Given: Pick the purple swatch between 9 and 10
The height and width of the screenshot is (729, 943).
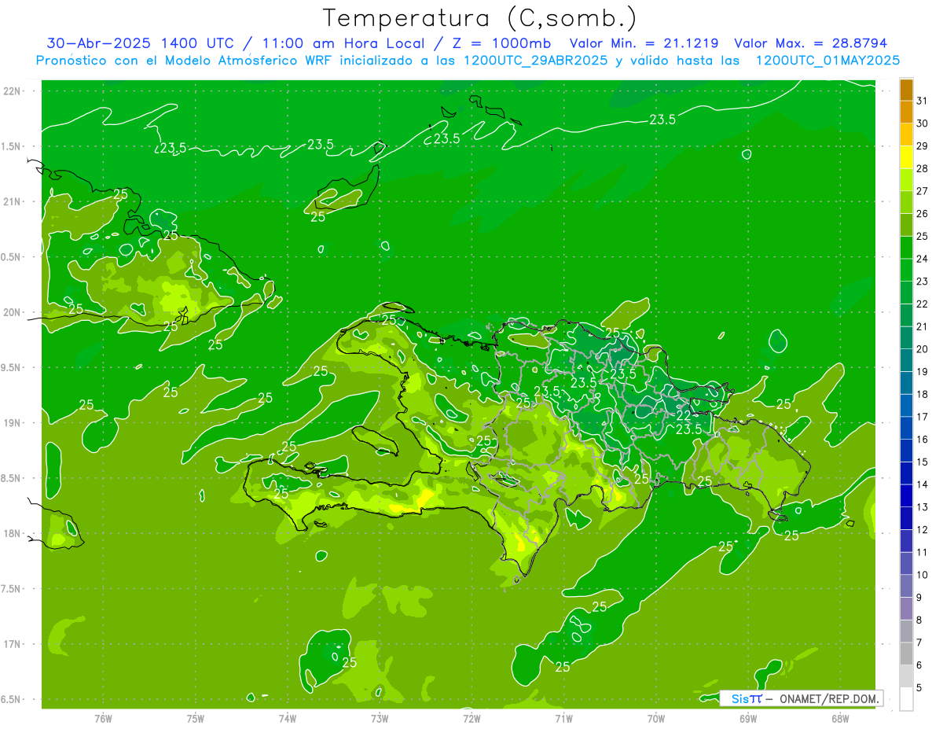Looking at the screenshot, I should point(906,586).
